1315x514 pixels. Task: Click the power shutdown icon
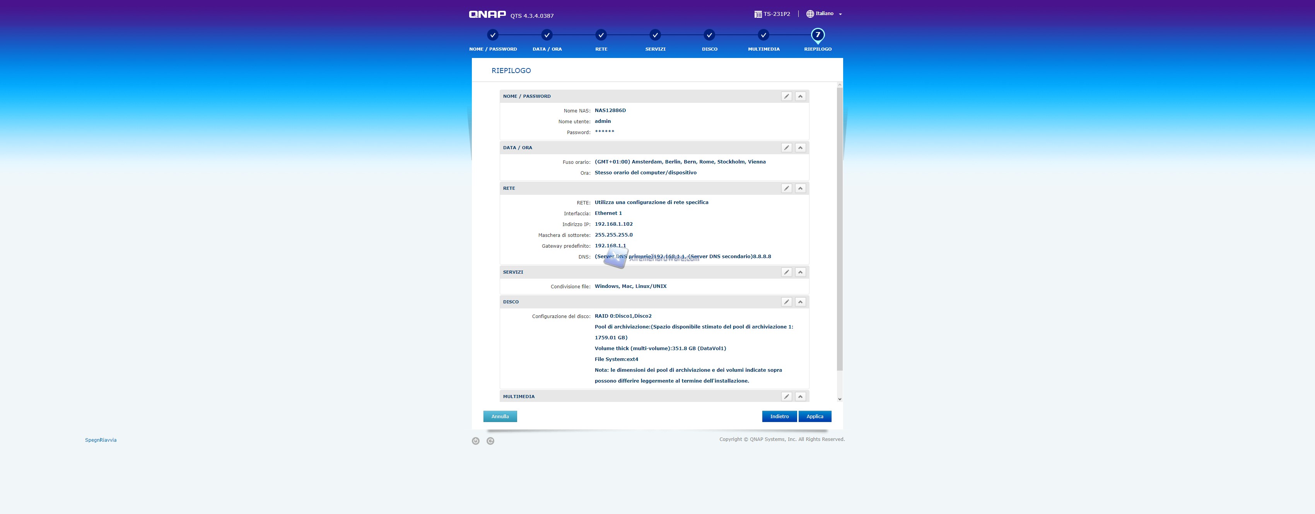click(x=475, y=441)
